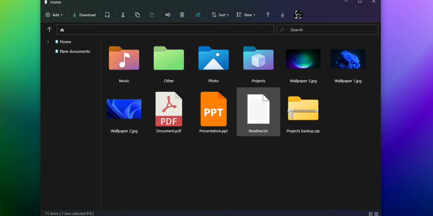The width and height of the screenshot is (433, 216).
Task: Click the select-all icon beside Download
Action: 107,15
